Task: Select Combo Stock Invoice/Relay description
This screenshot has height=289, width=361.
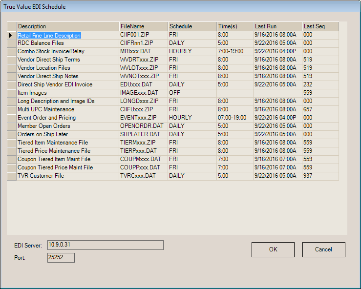Action: tap(68, 52)
